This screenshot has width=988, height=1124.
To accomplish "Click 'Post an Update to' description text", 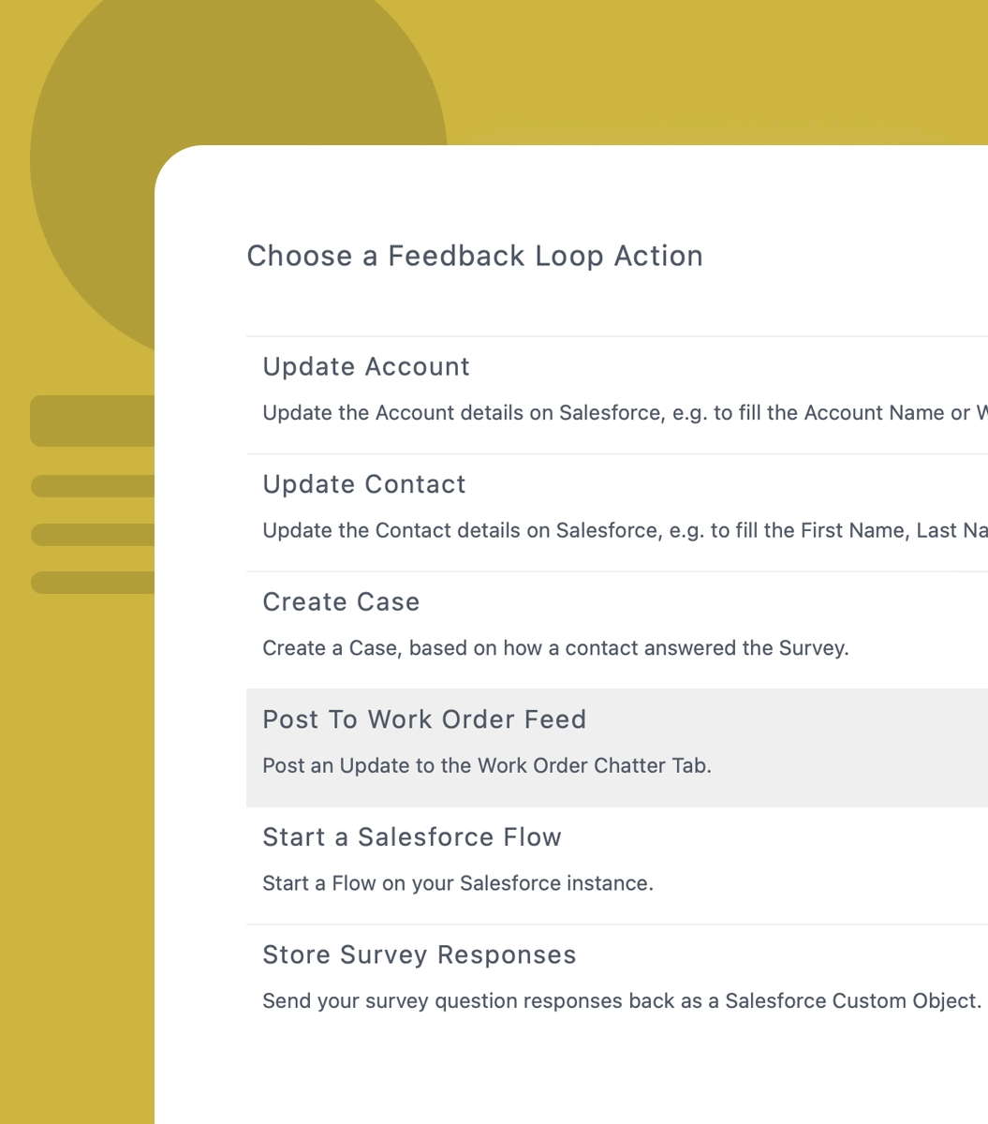I will 487,766.
